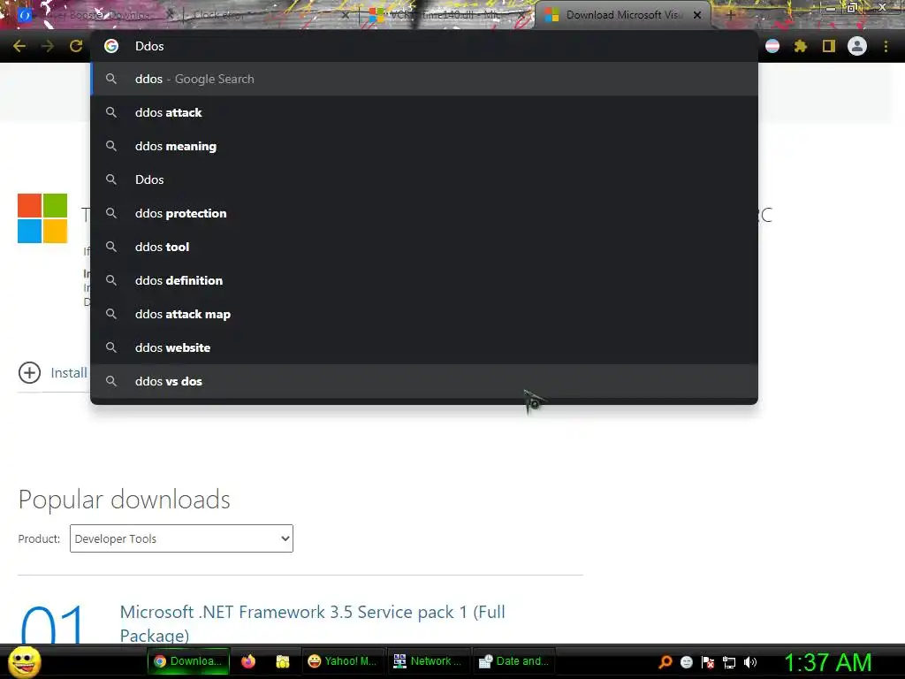Pick the 'ddos website' suggestion
Screen dimensions: 905x679
[424, 347]
